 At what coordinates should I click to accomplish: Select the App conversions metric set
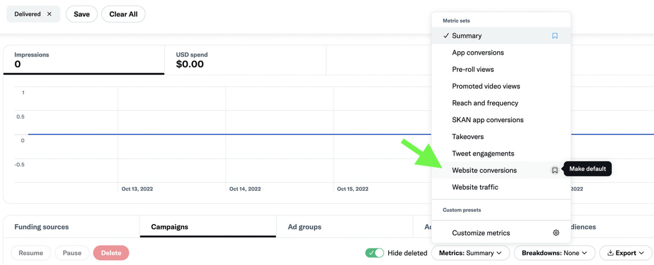(x=478, y=52)
